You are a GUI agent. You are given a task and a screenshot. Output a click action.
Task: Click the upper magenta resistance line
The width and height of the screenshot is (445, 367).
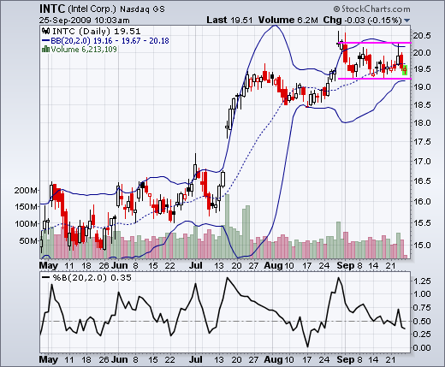click(374, 43)
